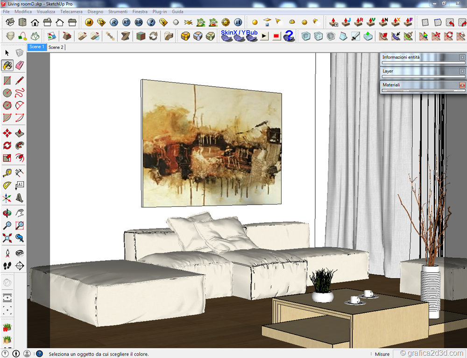Select the Axes tool
Viewport: 467px width, 358px height.
7,198
